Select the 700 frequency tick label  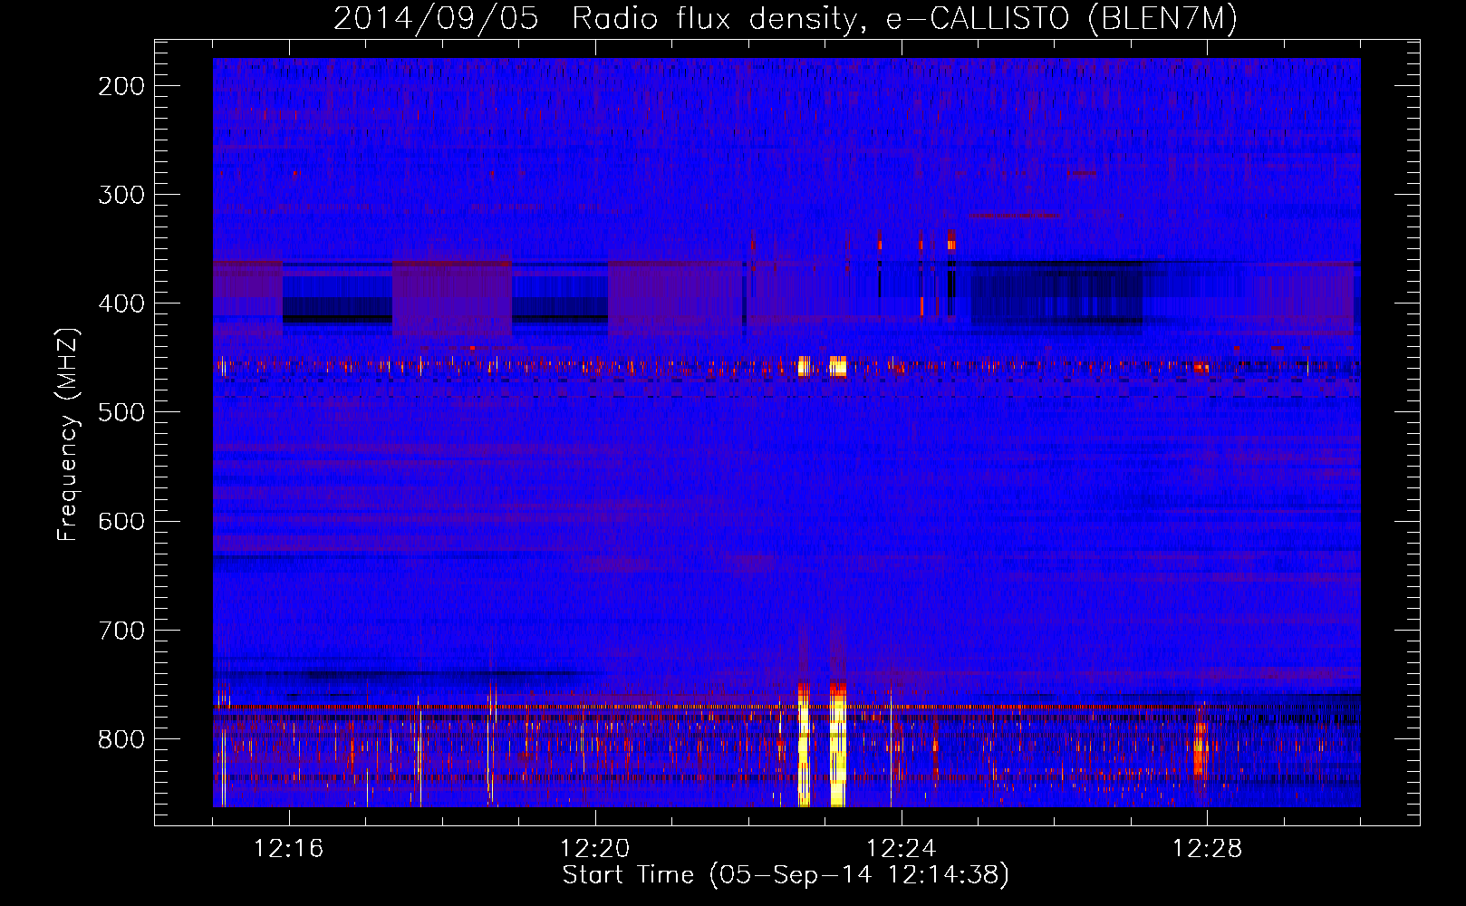pos(121,630)
